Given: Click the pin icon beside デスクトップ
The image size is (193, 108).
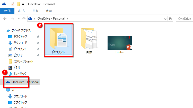Looking at the screenshot, I should point(38,37).
